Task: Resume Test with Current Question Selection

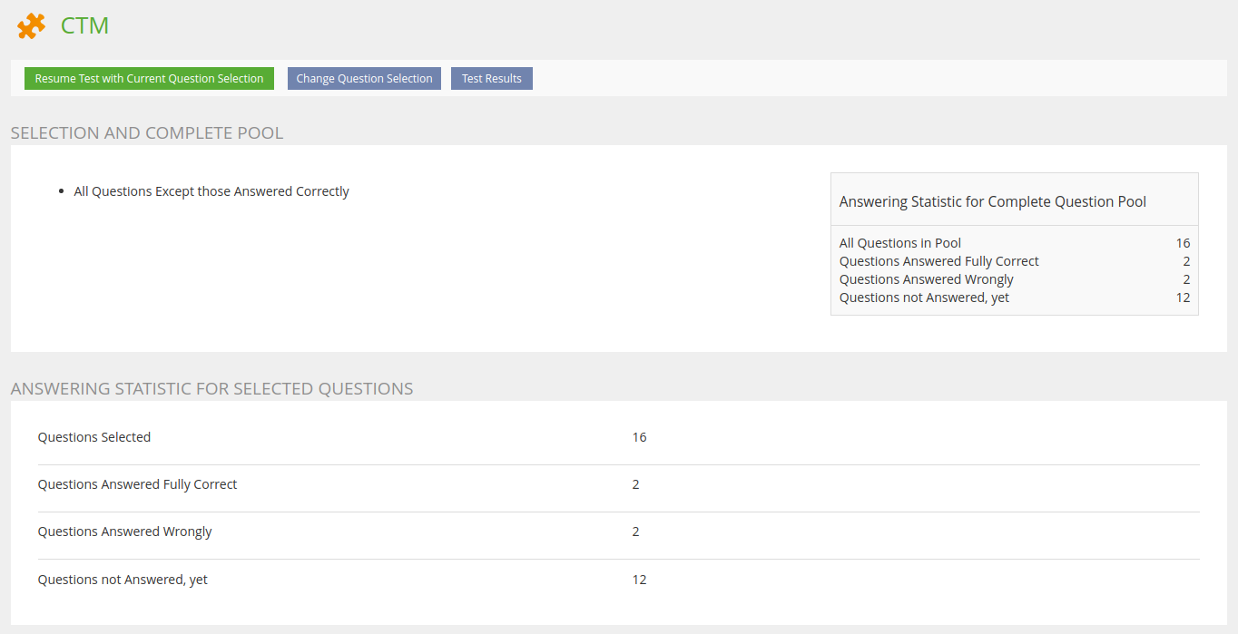Action: (149, 79)
